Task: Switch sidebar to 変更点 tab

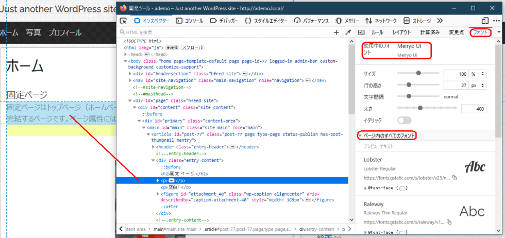Action: [457, 32]
